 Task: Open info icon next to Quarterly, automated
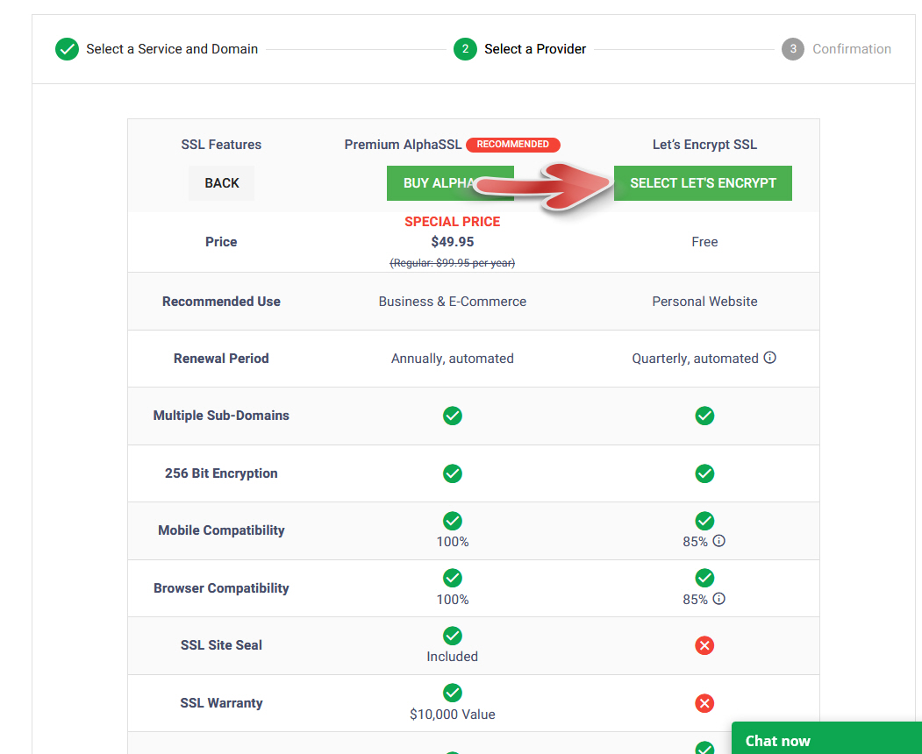click(x=769, y=358)
